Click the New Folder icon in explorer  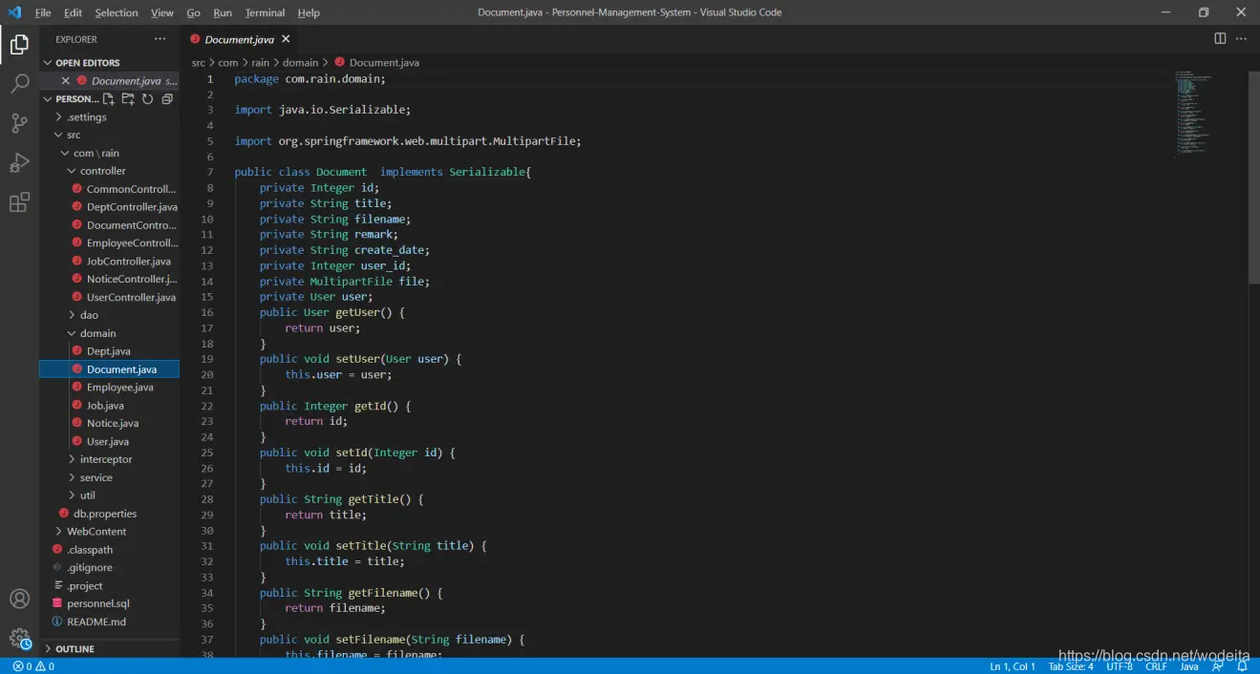[x=128, y=98]
